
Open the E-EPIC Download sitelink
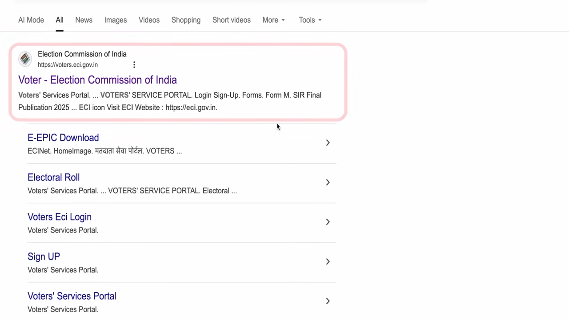click(x=63, y=138)
